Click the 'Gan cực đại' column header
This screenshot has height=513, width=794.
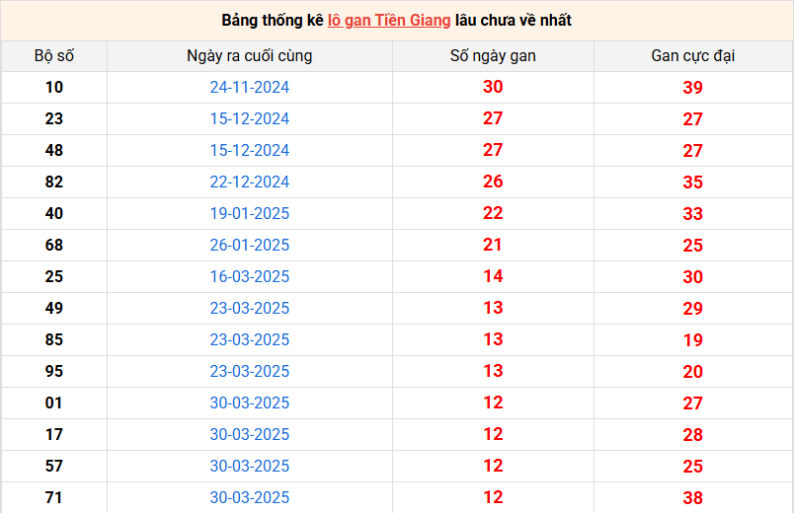tap(692, 55)
